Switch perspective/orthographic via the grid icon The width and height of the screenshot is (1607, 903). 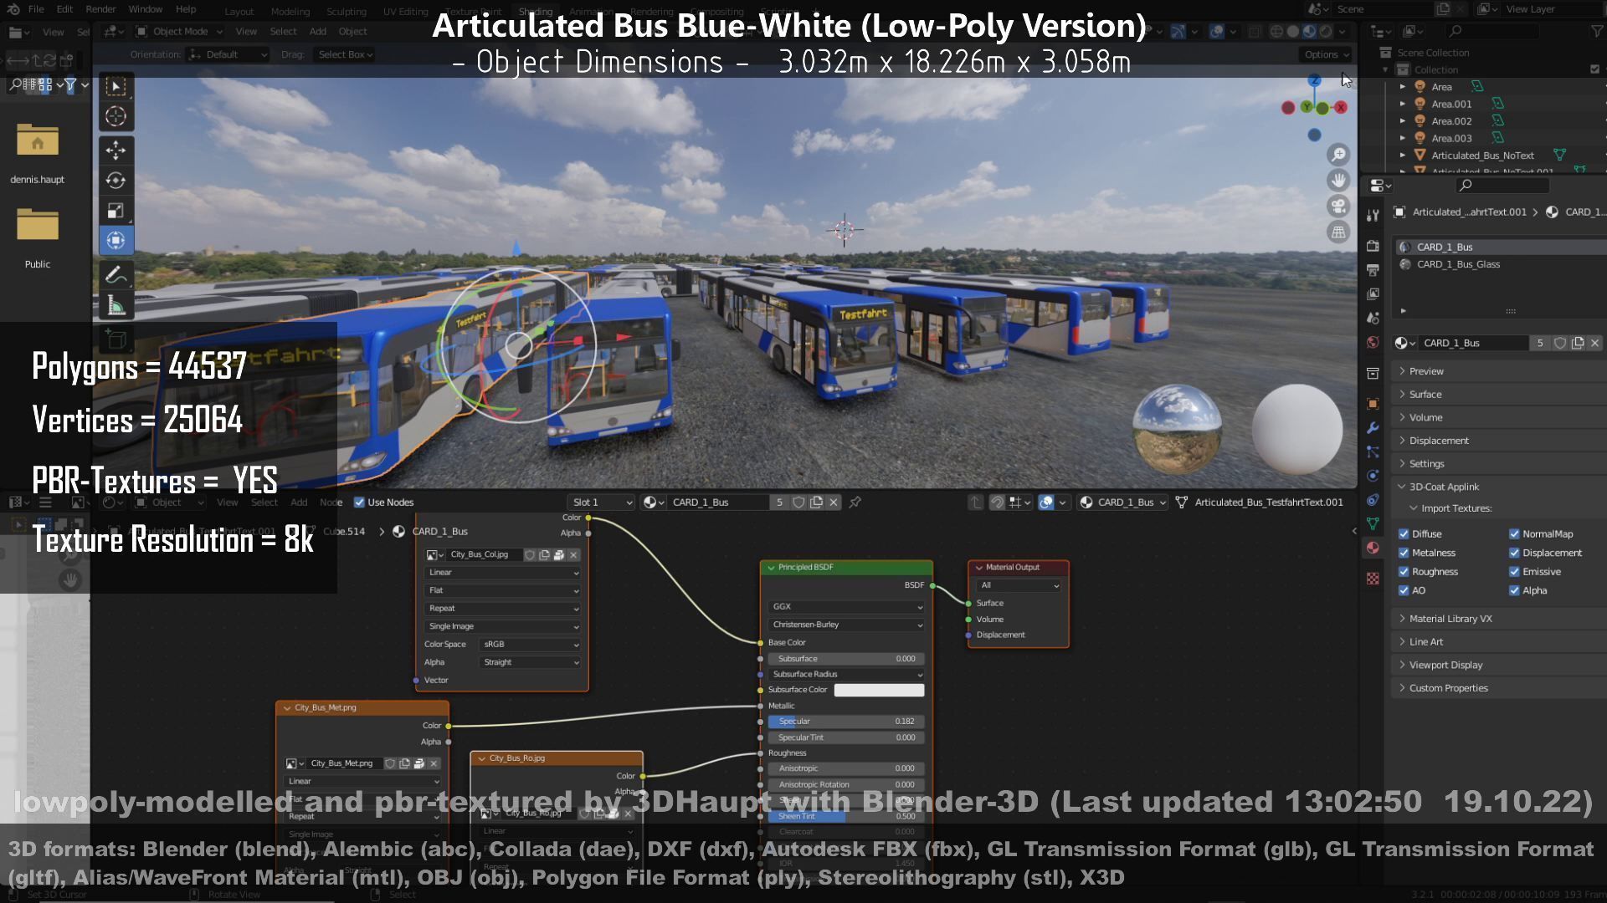click(1338, 232)
